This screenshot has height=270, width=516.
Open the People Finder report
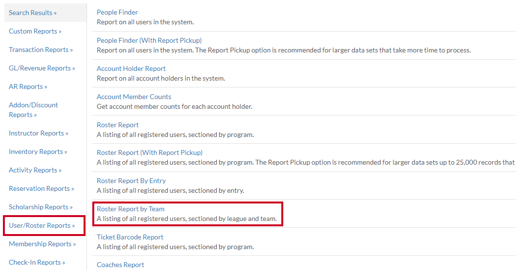pyautogui.click(x=117, y=12)
